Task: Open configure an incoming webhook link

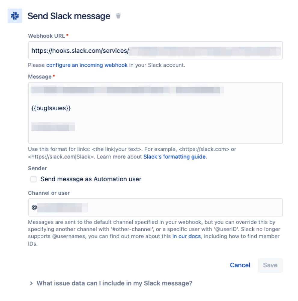Action: (x=87, y=65)
